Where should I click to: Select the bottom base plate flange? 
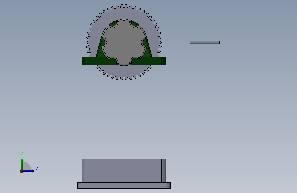point(124,185)
